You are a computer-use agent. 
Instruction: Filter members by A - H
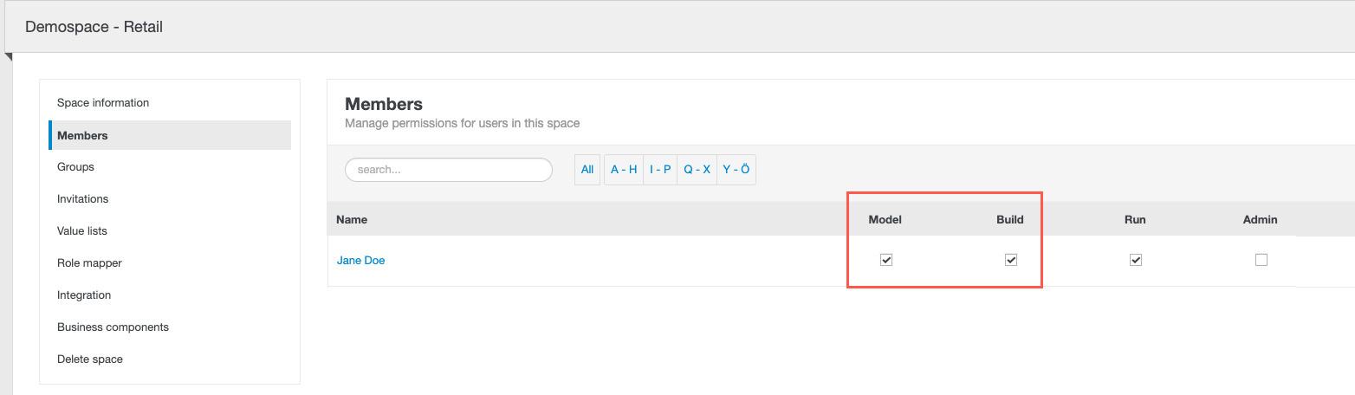(x=624, y=170)
